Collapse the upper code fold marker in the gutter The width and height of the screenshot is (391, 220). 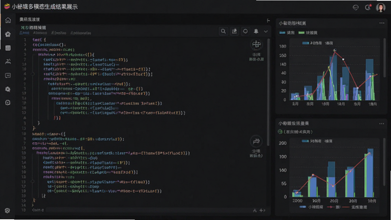33,74
